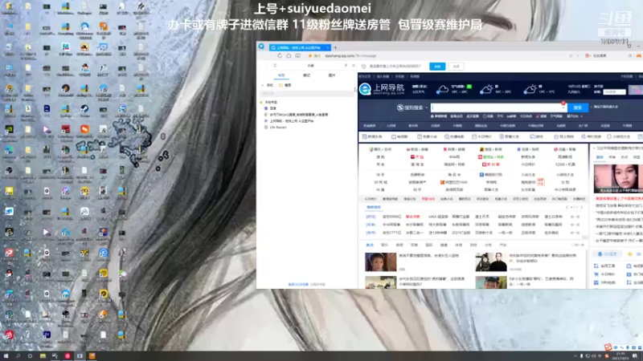Open the Cortana circle on the taskbar

pos(30,356)
